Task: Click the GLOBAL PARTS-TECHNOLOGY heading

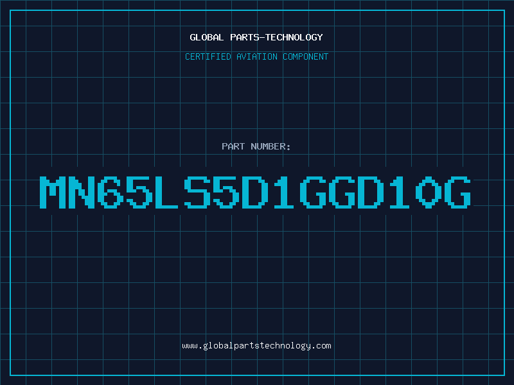Action: click(x=256, y=37)
